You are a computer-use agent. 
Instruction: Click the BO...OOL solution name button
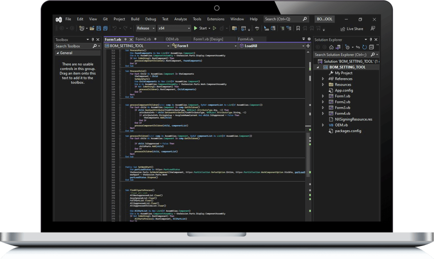324,19
